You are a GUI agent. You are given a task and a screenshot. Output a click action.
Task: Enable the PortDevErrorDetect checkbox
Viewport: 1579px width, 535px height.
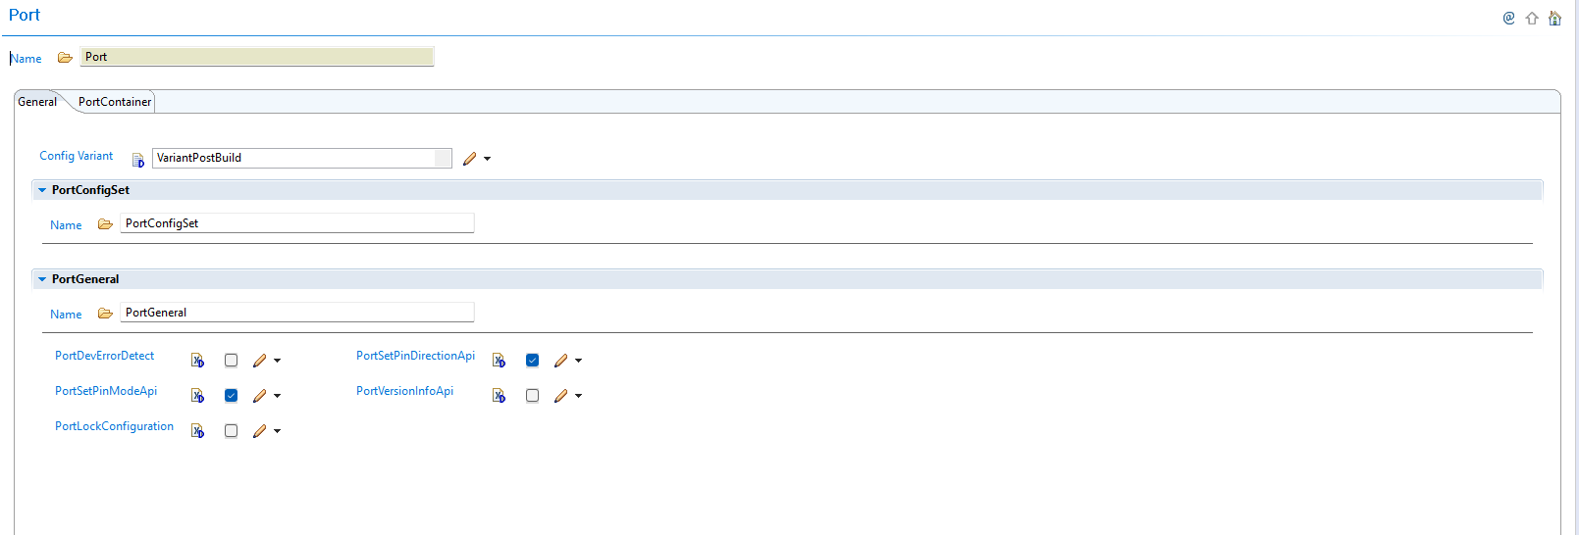tap(231, 361)
